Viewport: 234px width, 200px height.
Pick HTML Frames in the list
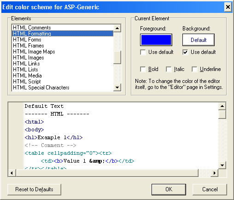pos(63,46)
